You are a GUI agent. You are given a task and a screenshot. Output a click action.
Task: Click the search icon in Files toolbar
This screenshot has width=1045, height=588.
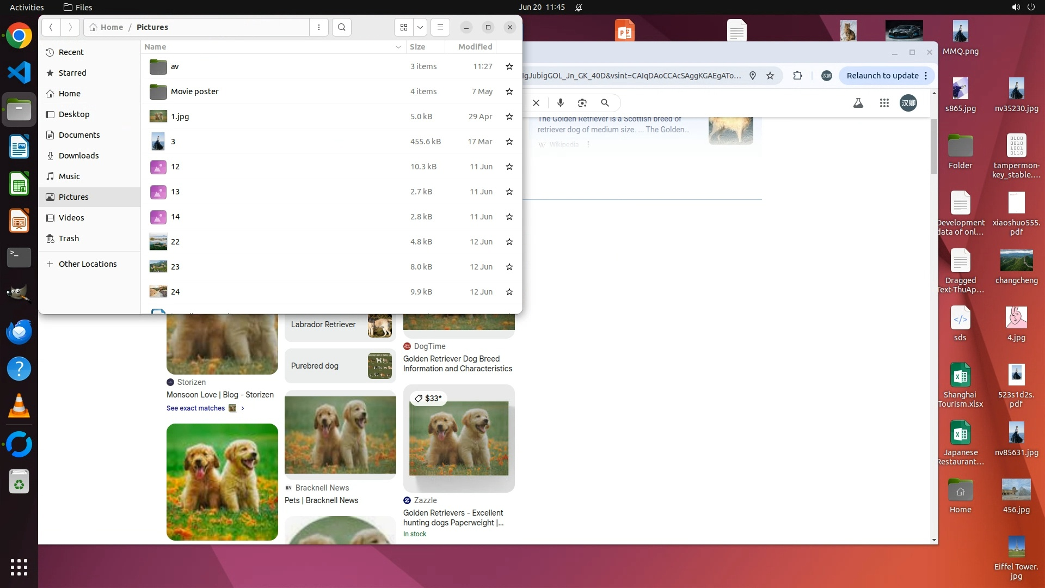click(341, 27)
